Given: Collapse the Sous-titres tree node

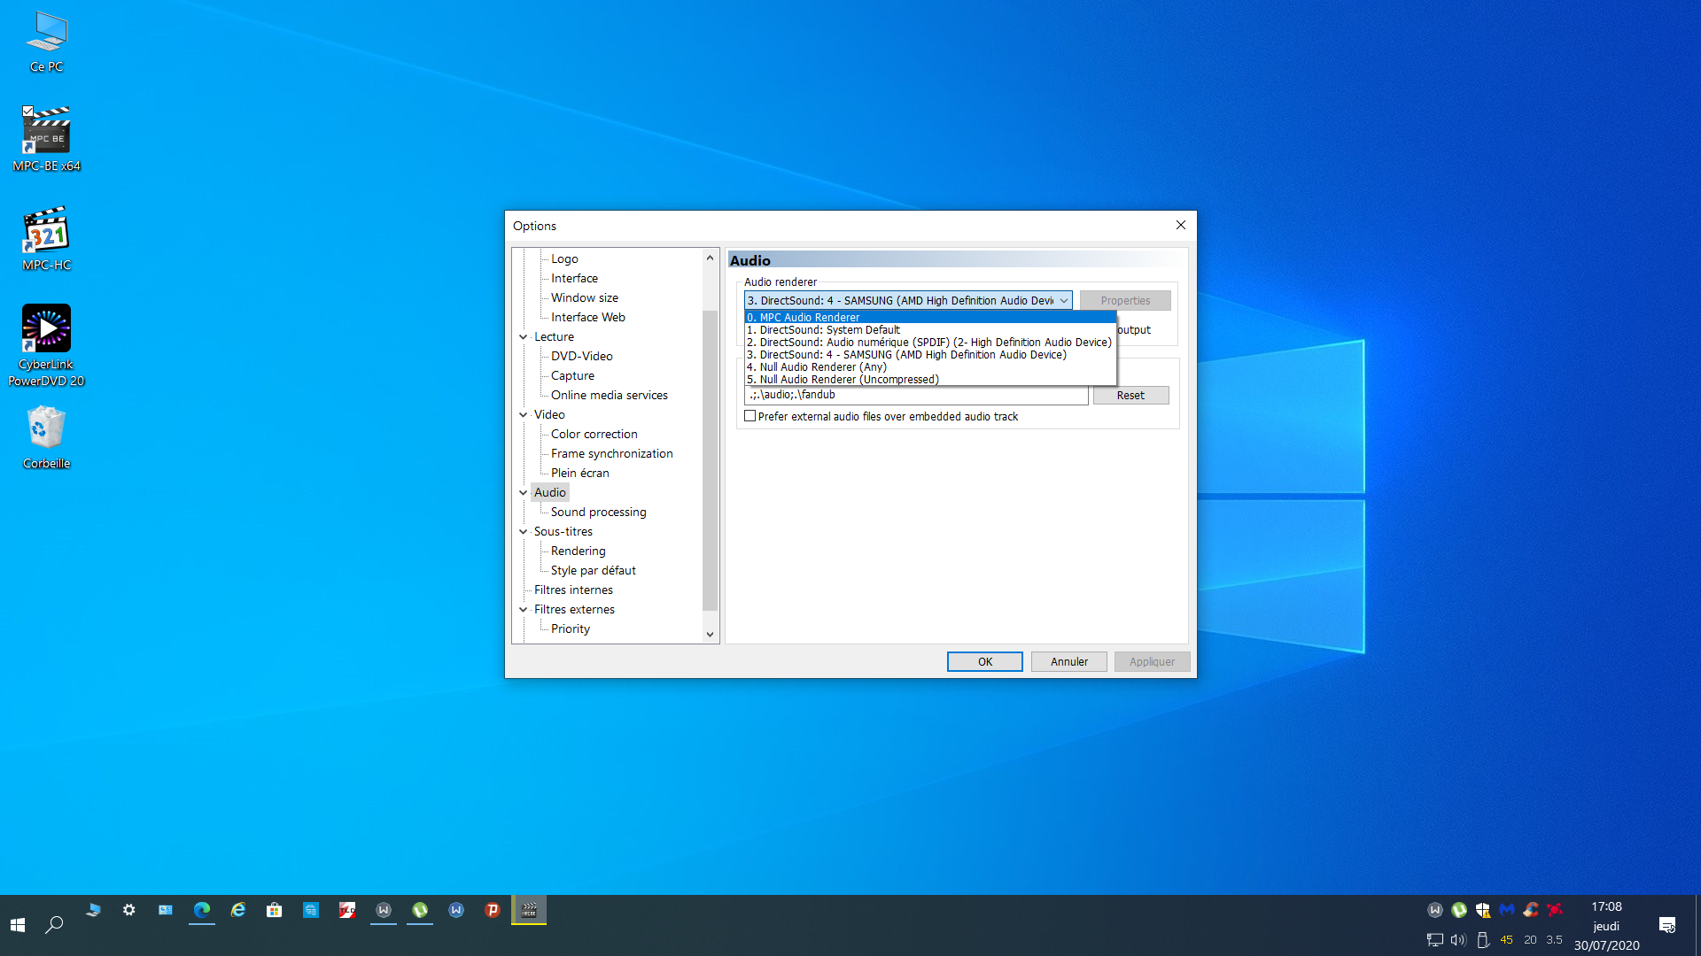Looking at the screenshot, I should (x=524, y=532).
